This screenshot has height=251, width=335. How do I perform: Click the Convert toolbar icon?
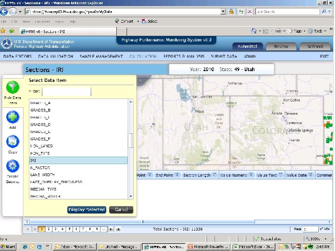click(117, 21)
